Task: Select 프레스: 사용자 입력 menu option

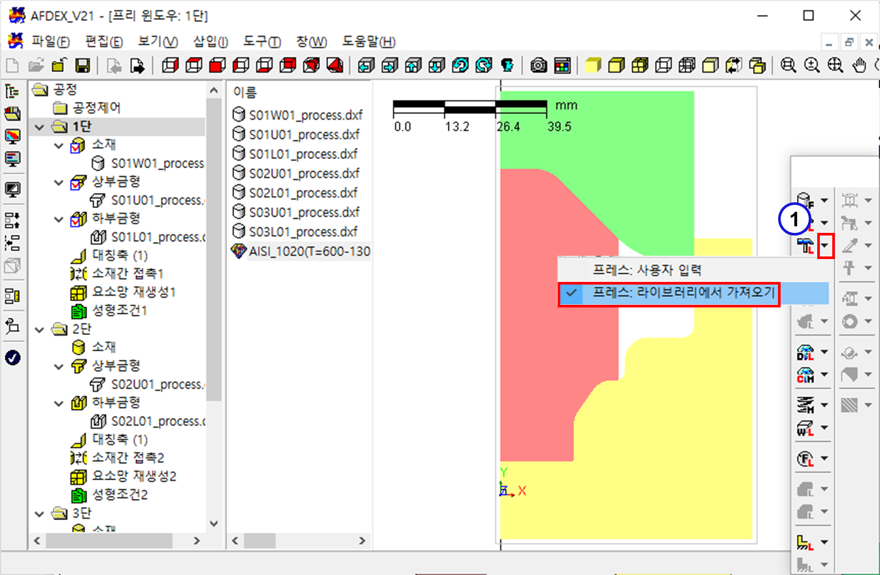Action: (646, 270)
